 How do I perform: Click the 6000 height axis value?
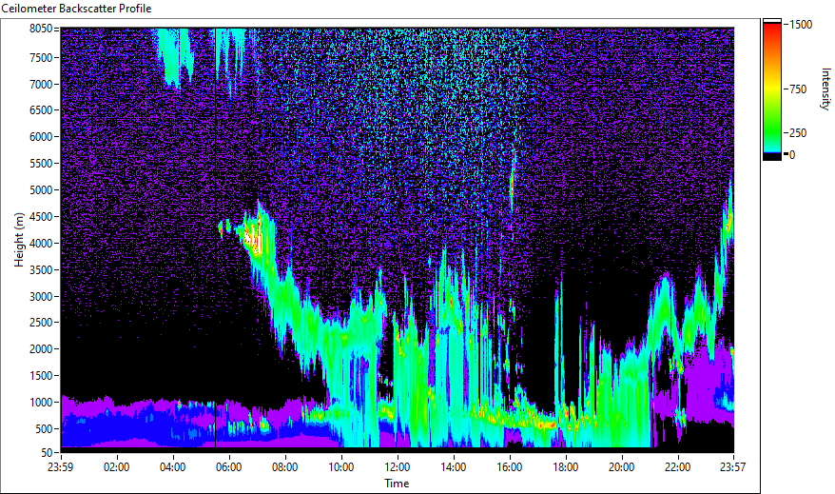tap(41, 137)
